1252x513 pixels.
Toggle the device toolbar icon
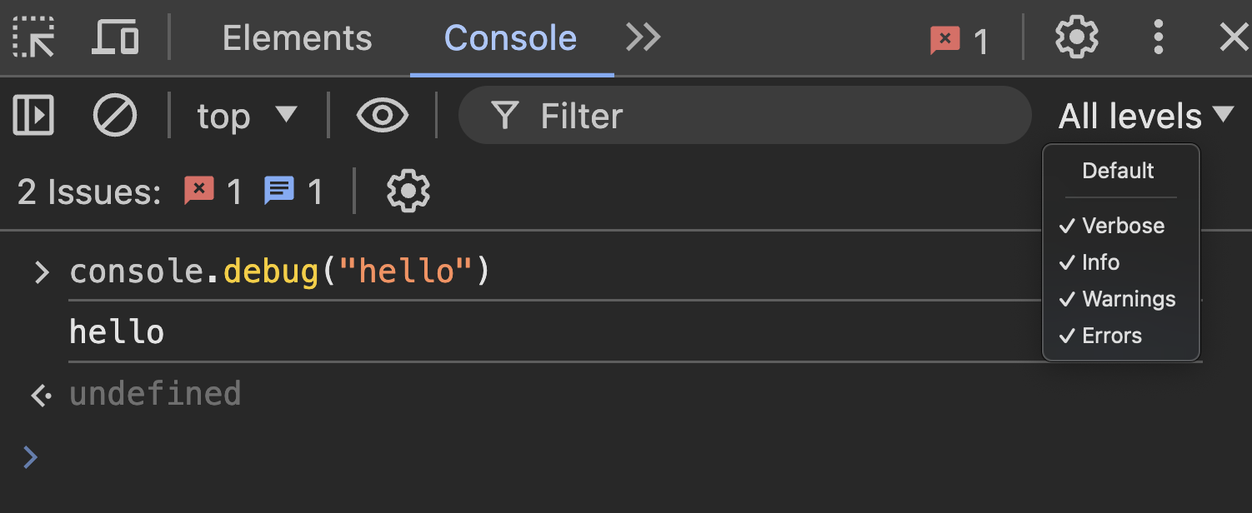(x=115, y=37)
